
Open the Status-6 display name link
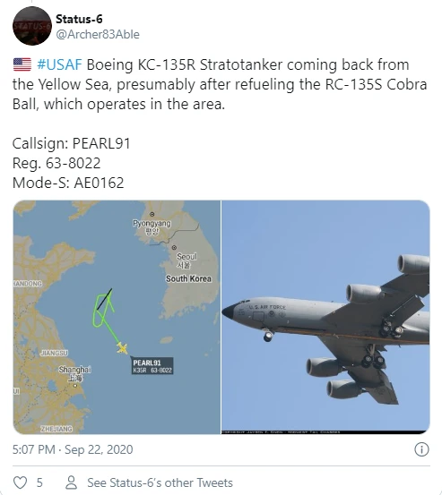(x=79, y=20)
